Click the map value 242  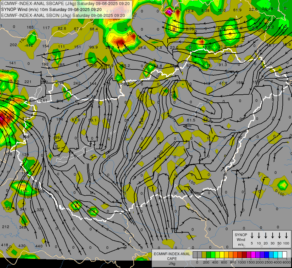pos(77,83)
